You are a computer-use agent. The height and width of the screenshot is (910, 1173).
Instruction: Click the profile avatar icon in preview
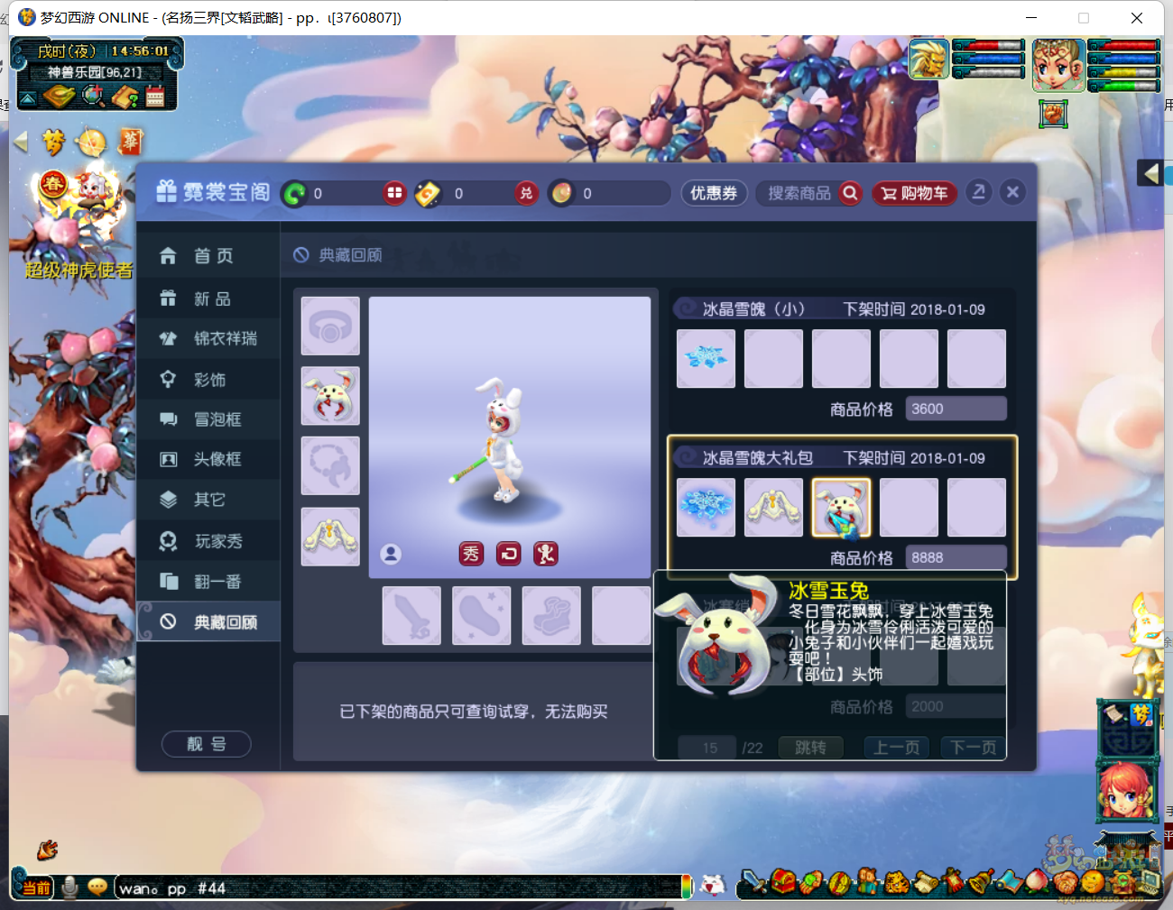pos(391,554)
